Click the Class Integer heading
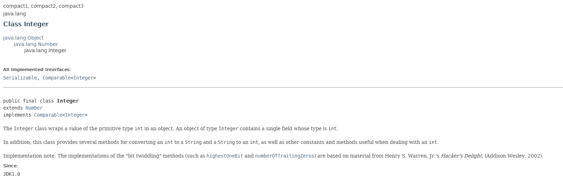This screenshot has height=181, width=563. 26,24
